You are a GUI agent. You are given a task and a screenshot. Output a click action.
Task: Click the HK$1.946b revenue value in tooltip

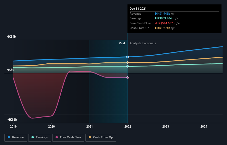coord(162,14)
